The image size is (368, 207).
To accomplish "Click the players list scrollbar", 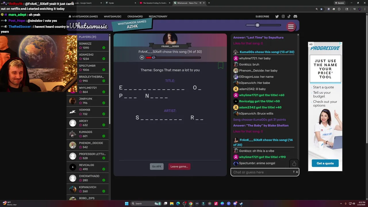I will [110, 80].
